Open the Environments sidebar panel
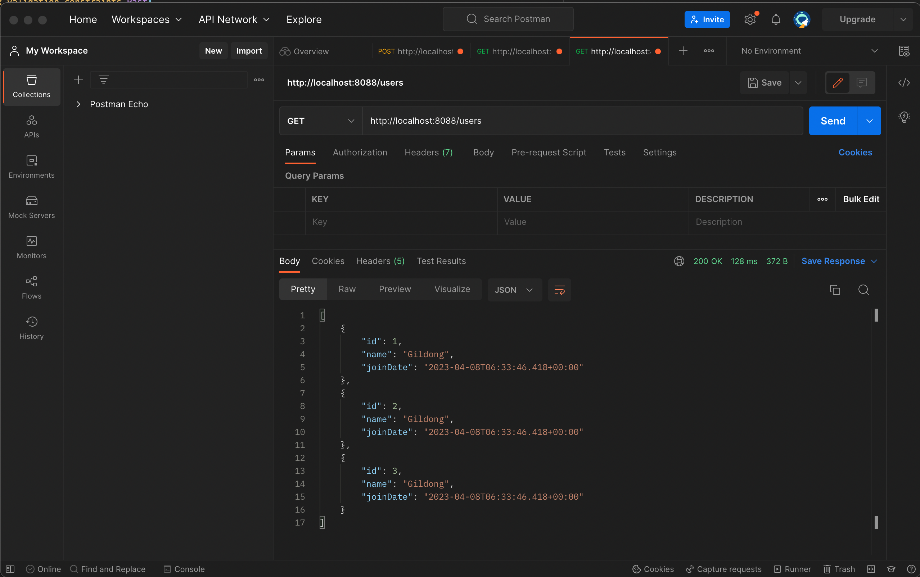920x577 pixels. [31, 167]
